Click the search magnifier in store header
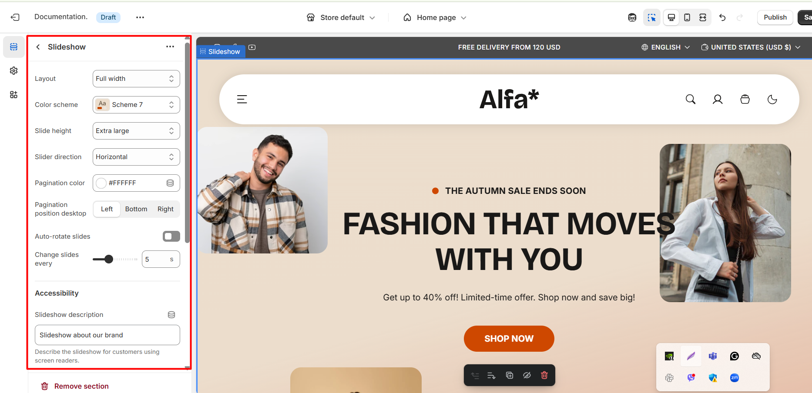 pyautogui.click(x=691, y=100)
